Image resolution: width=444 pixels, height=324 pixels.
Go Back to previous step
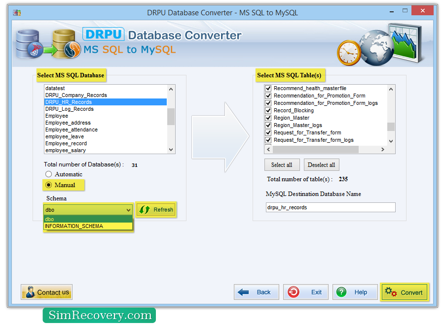tap(256, 292)
